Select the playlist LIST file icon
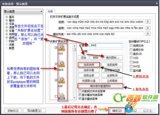 62,96
